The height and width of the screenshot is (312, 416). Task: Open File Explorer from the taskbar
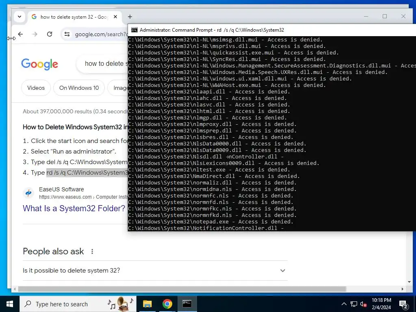147,304
